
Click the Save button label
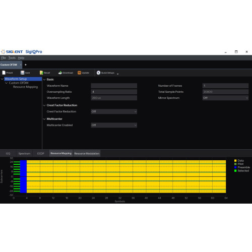27,73
